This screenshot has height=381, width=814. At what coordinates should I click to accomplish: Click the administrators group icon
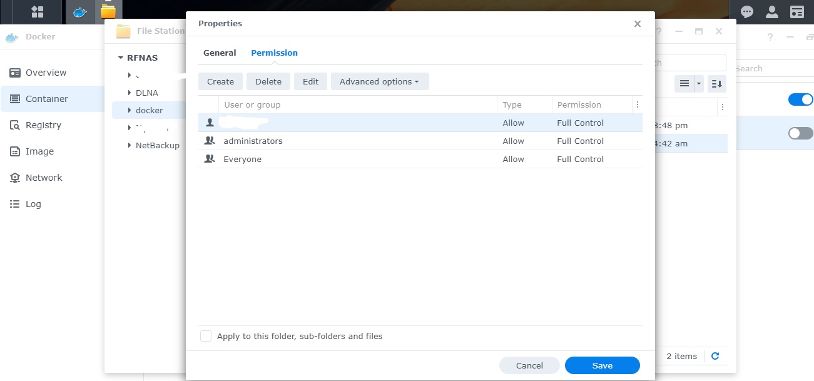pos(210,141)
